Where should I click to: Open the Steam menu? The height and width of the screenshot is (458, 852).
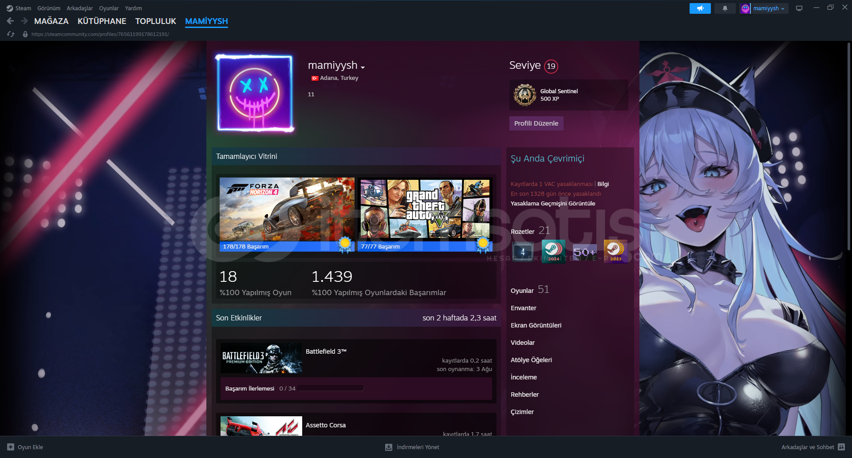click(23, 8)
